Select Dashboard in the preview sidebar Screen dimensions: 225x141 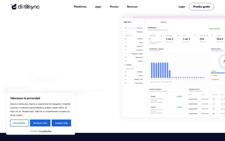134,28
